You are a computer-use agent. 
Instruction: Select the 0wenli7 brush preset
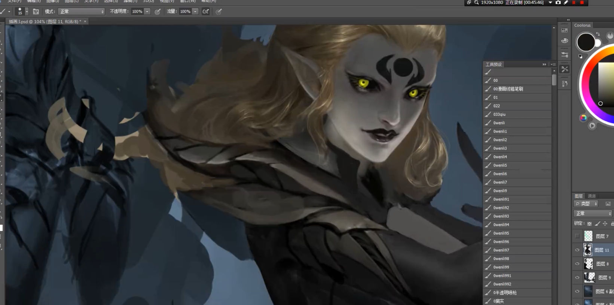pyautogui.click(x=517, y=182)
